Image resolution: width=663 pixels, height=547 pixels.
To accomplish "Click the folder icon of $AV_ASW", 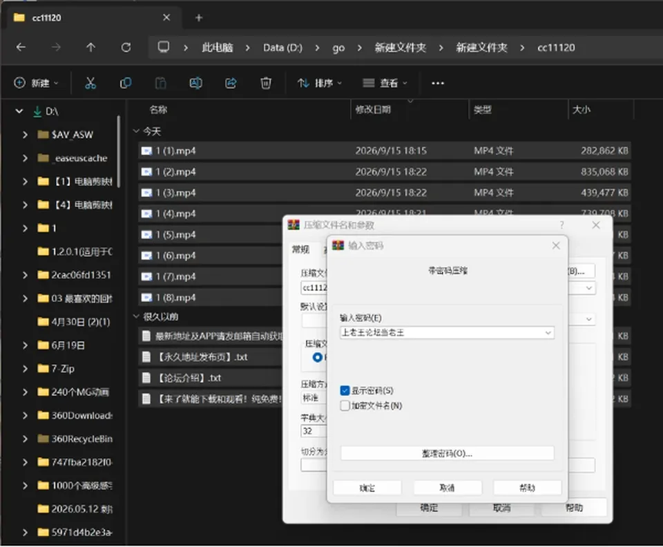I will (43, 135).
